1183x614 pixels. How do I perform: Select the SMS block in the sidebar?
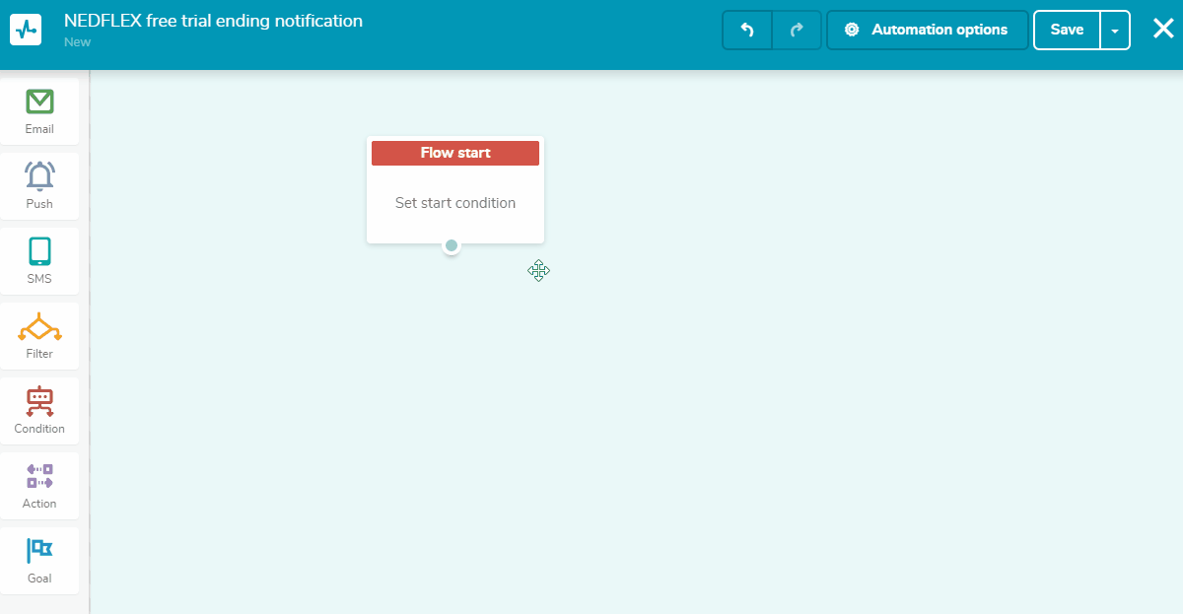[x=39, y=260]
